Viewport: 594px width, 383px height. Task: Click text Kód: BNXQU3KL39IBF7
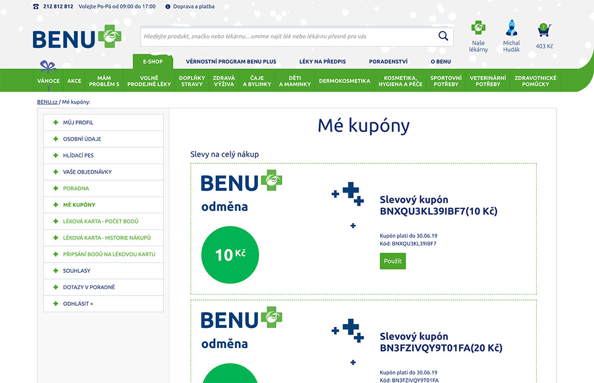408,244
